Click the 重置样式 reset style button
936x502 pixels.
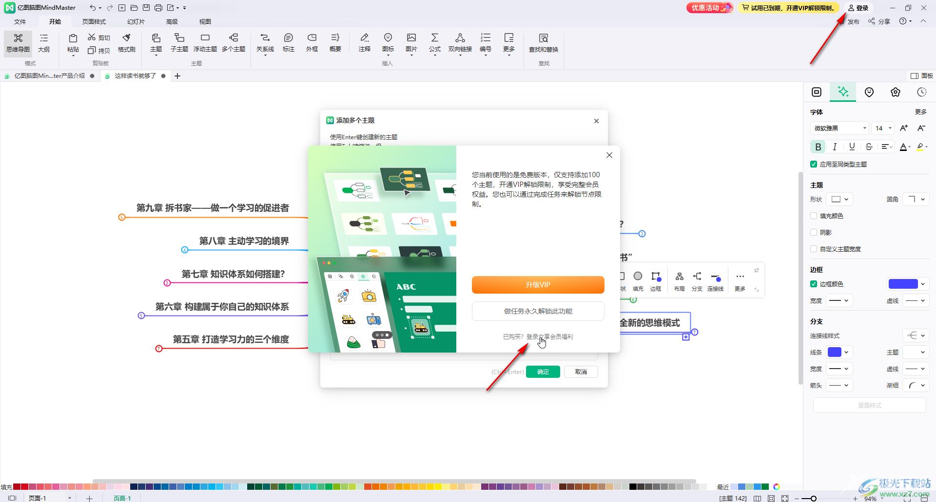pos(869,405)
